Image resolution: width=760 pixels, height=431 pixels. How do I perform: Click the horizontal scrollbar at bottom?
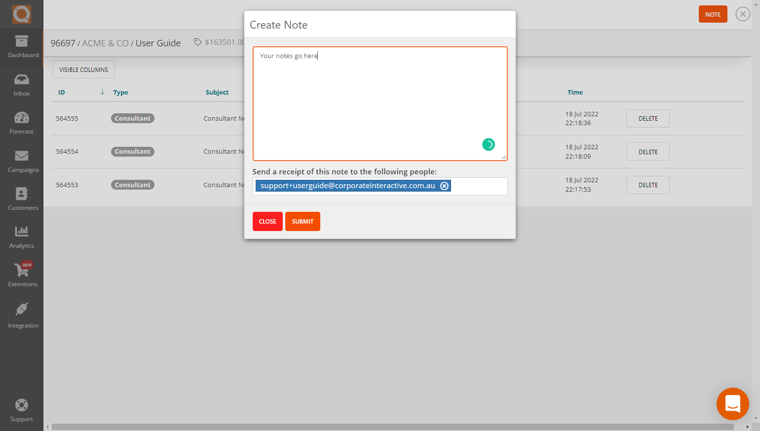click(385, 427)
